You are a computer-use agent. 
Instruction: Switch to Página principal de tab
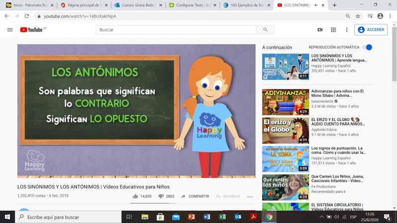tap(84, 5)
